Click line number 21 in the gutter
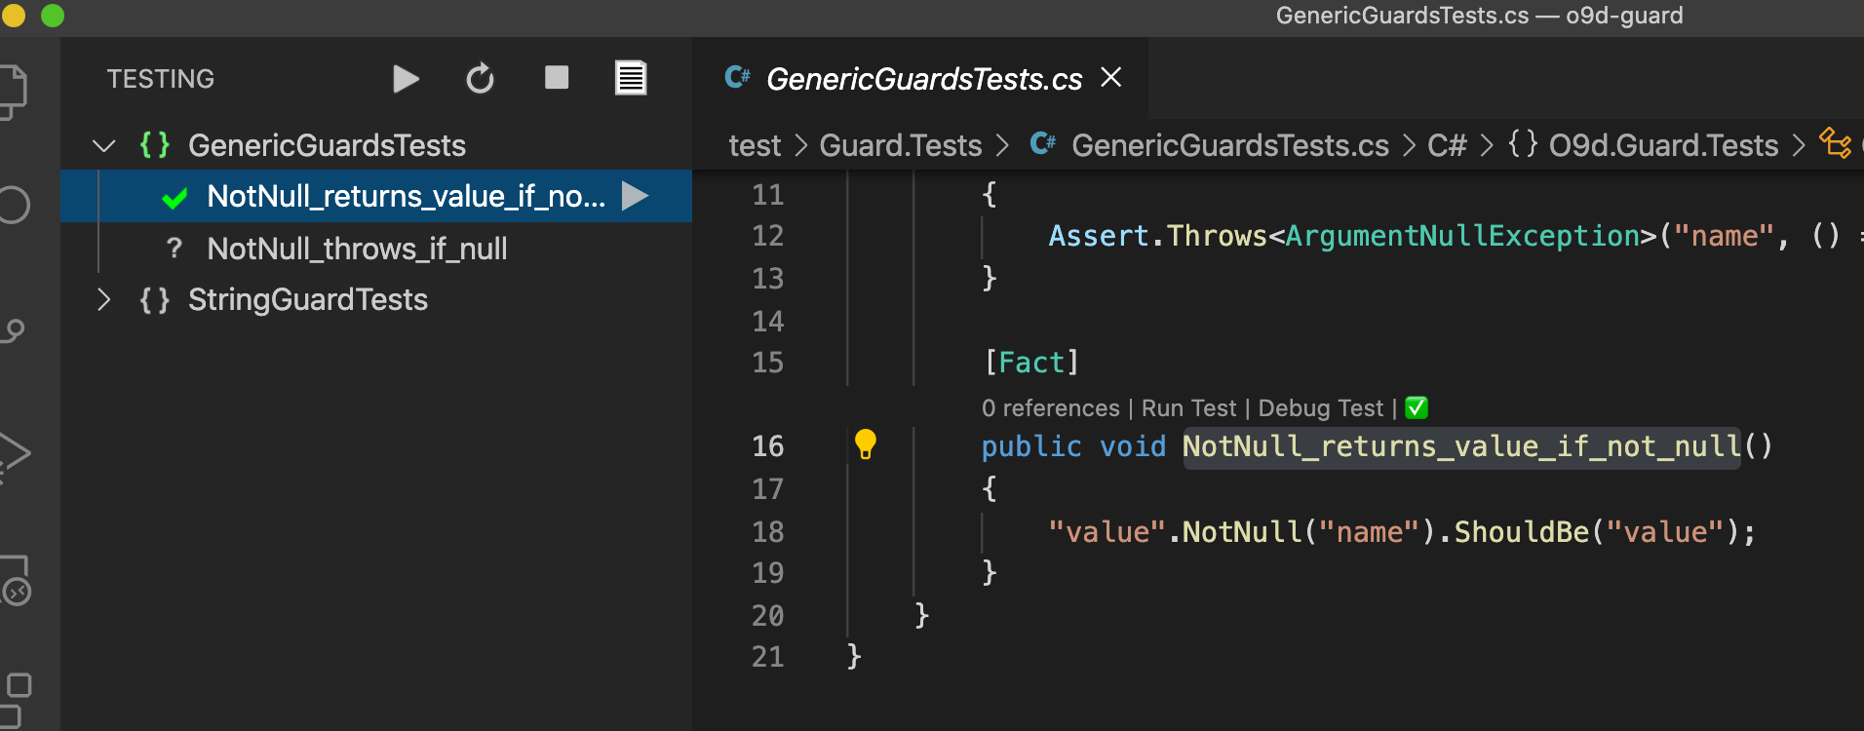The image size is (1864, 731). (767, 657)
